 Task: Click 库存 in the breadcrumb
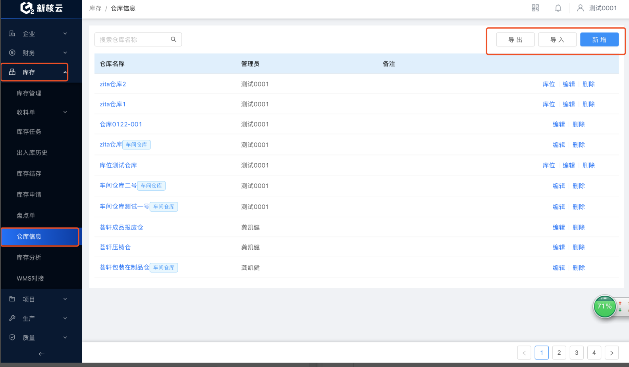point(95,8)
